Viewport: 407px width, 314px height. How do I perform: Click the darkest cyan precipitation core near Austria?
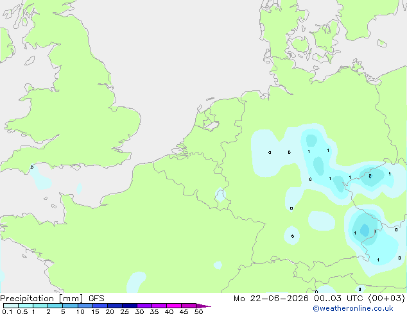(x=365, y=230)
